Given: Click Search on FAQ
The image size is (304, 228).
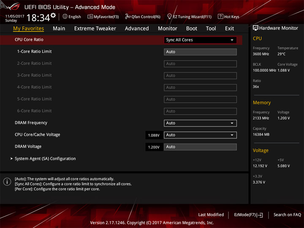Looking at the screenshot, I should click(287, 214).
